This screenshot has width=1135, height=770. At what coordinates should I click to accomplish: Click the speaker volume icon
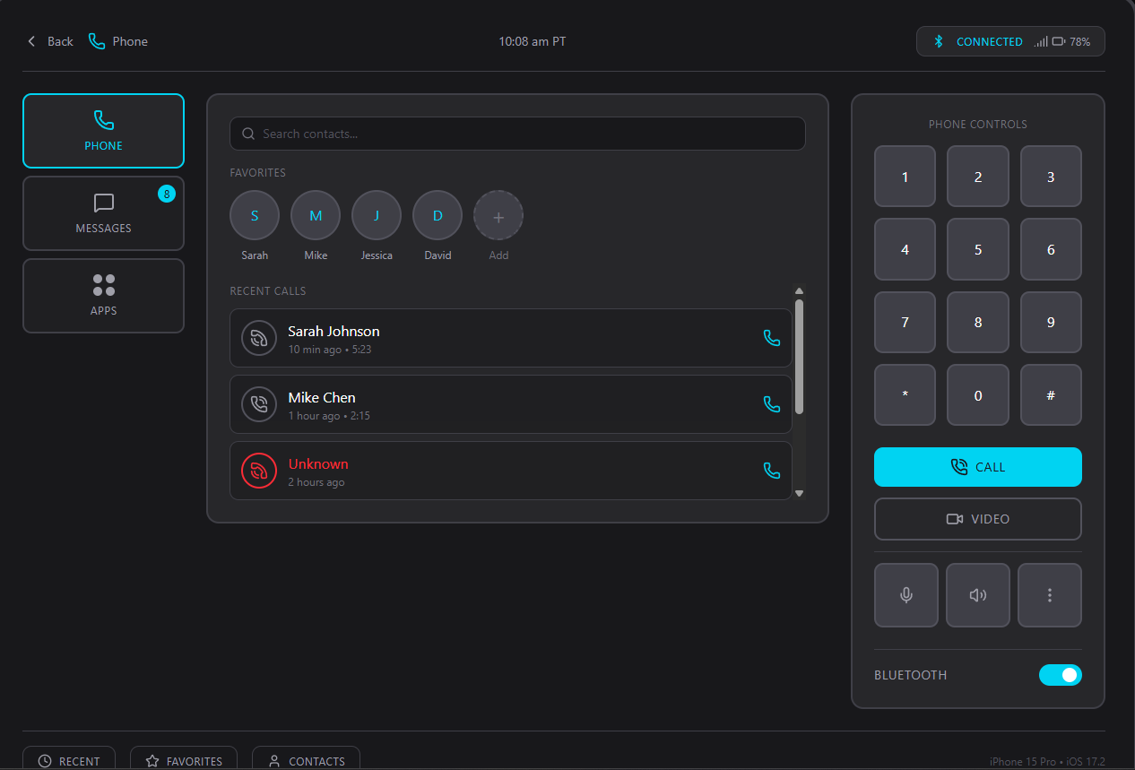(977, 594)
